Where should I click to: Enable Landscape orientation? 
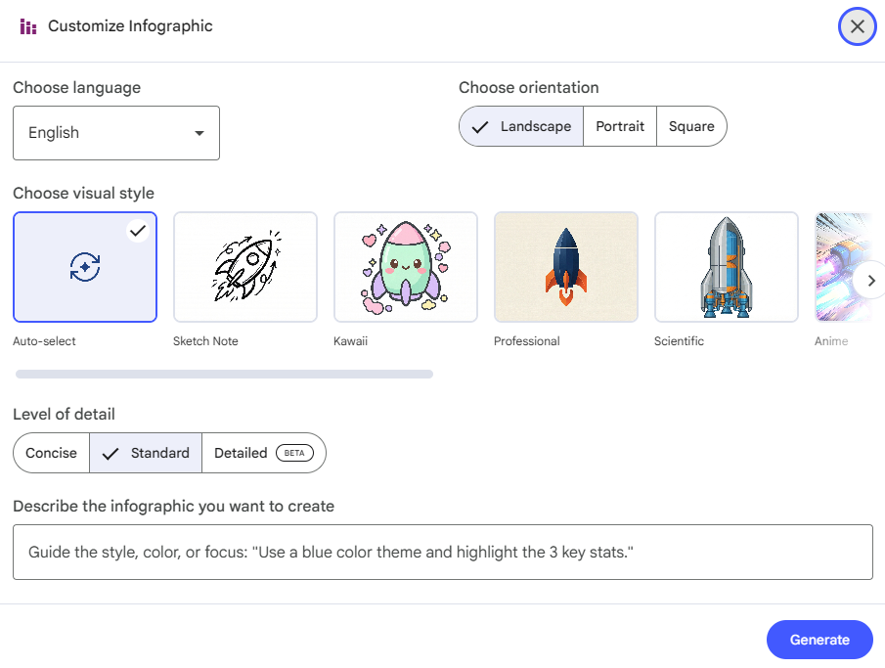[x=520, y=126]
